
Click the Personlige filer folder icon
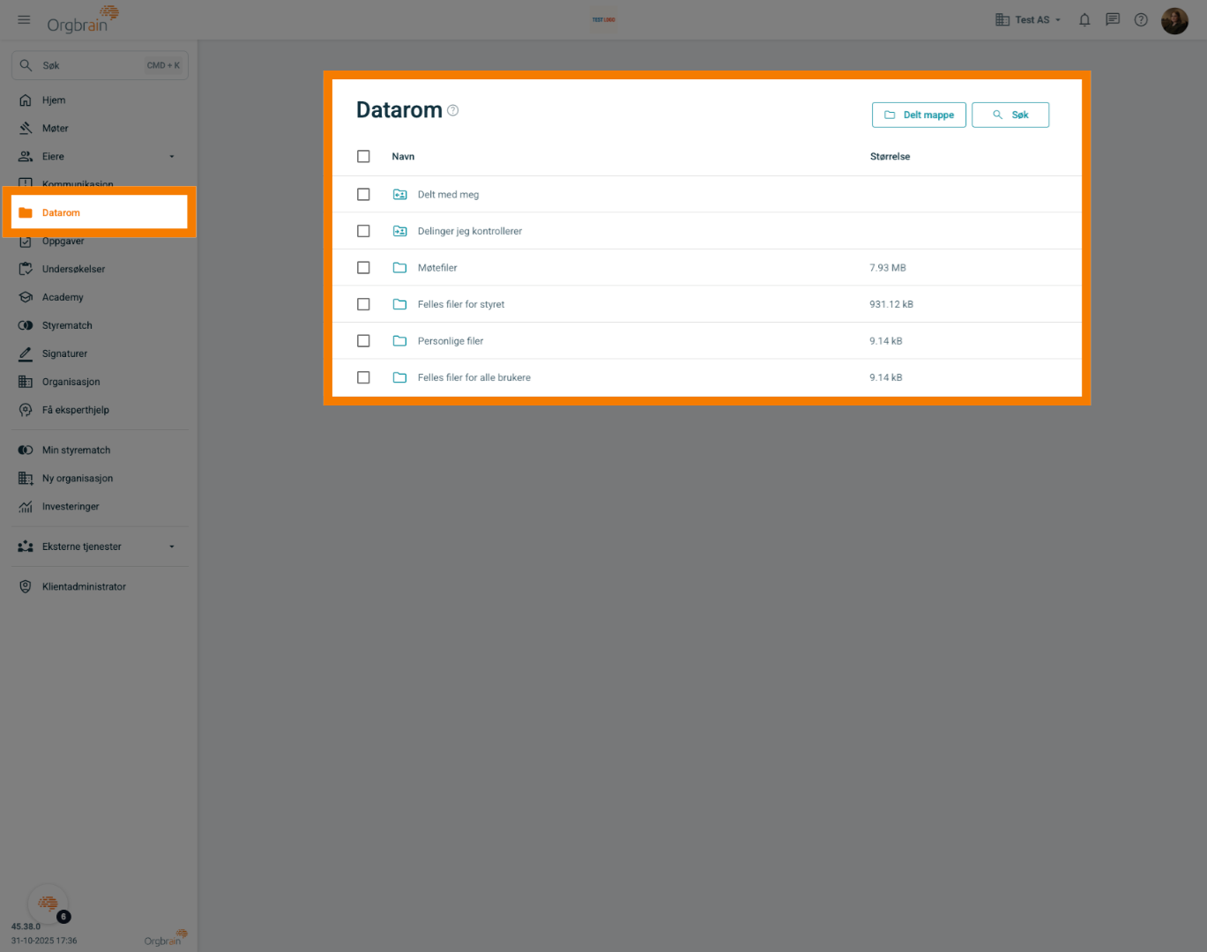399,341
